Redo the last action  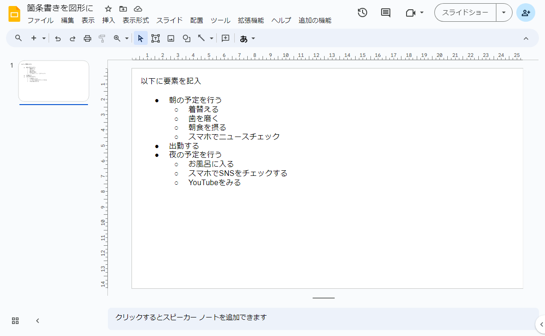72,38
